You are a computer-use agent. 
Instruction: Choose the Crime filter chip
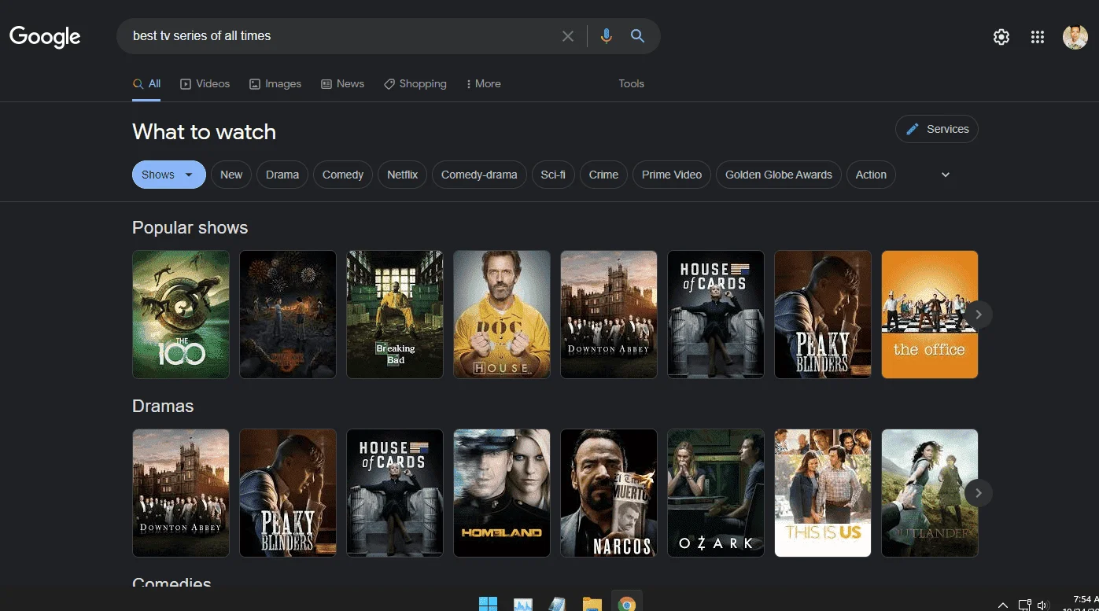click(x=603, y=175)
